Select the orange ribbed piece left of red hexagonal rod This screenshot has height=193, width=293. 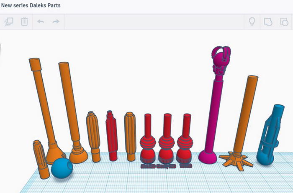tap(93, 137)
